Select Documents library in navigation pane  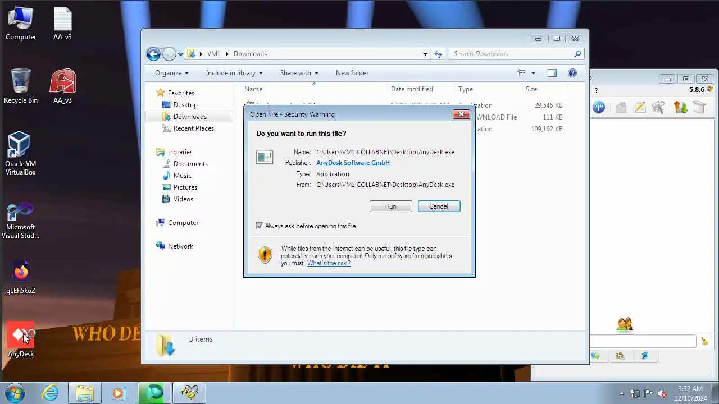pos(190,164)
